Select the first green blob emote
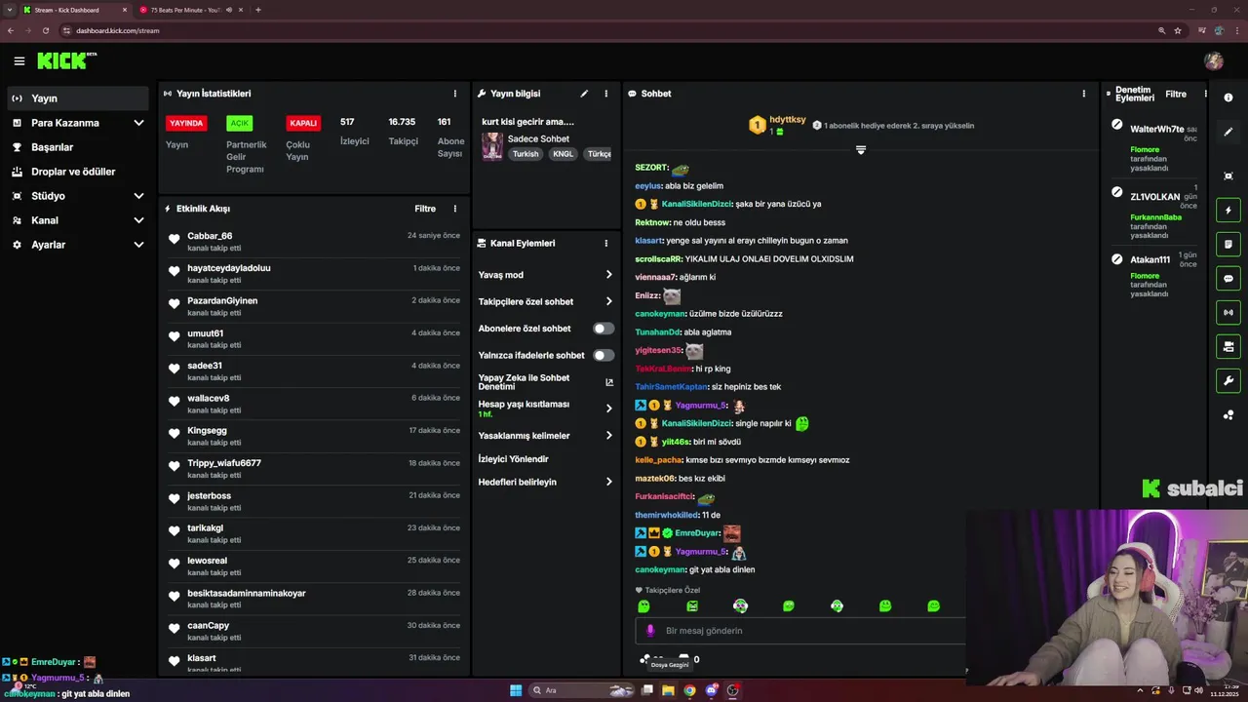The height and width of the screenshot is (702, 1248). coord(643,605)
